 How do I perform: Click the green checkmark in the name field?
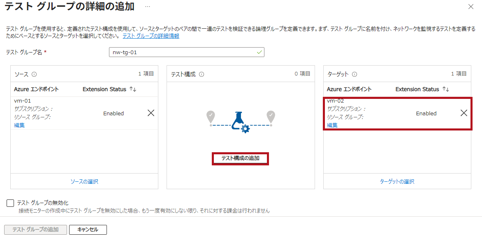[260, 52]
